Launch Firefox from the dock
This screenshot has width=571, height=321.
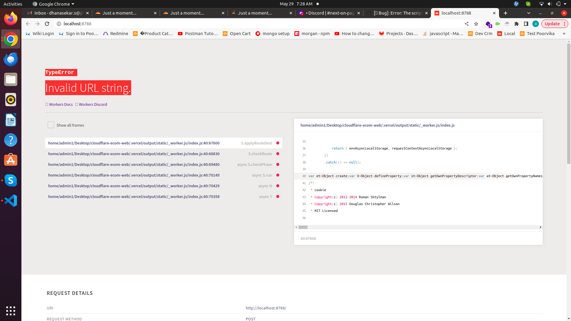[10, 18]
